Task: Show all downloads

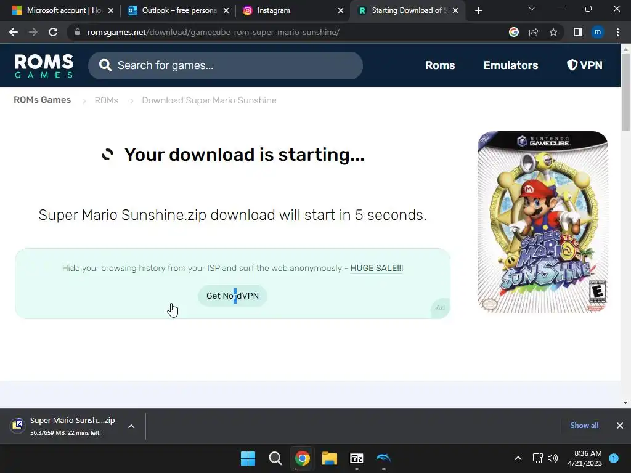Action: click(584, 426)
